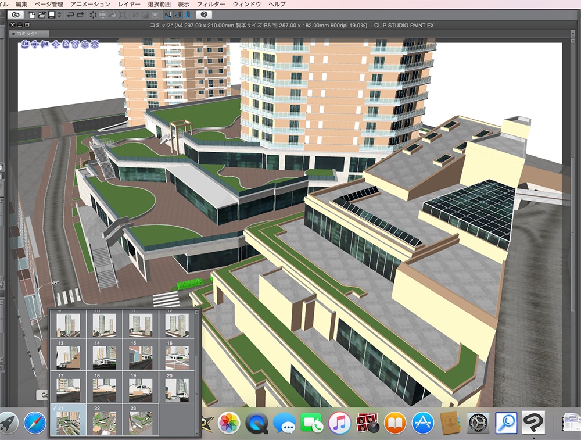Toggle Snap to Grid icon

tap(188, 15)
